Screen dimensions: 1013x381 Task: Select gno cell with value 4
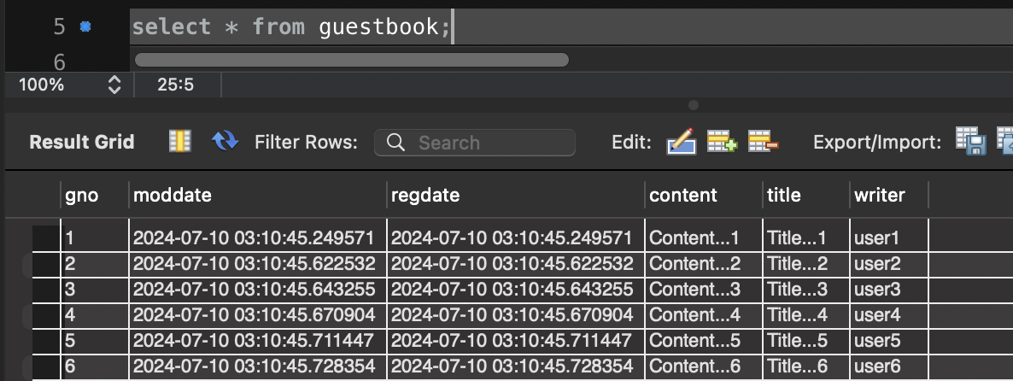point(96,315)
